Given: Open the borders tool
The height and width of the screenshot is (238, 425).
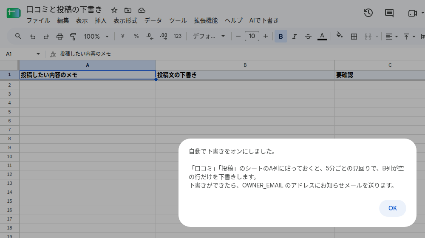Looking at the screenshot, I should click(x=354, y=36).
